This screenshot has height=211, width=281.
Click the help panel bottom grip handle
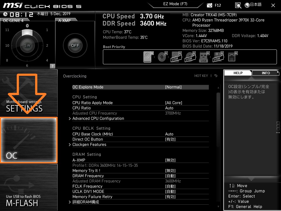pos(251,179)
